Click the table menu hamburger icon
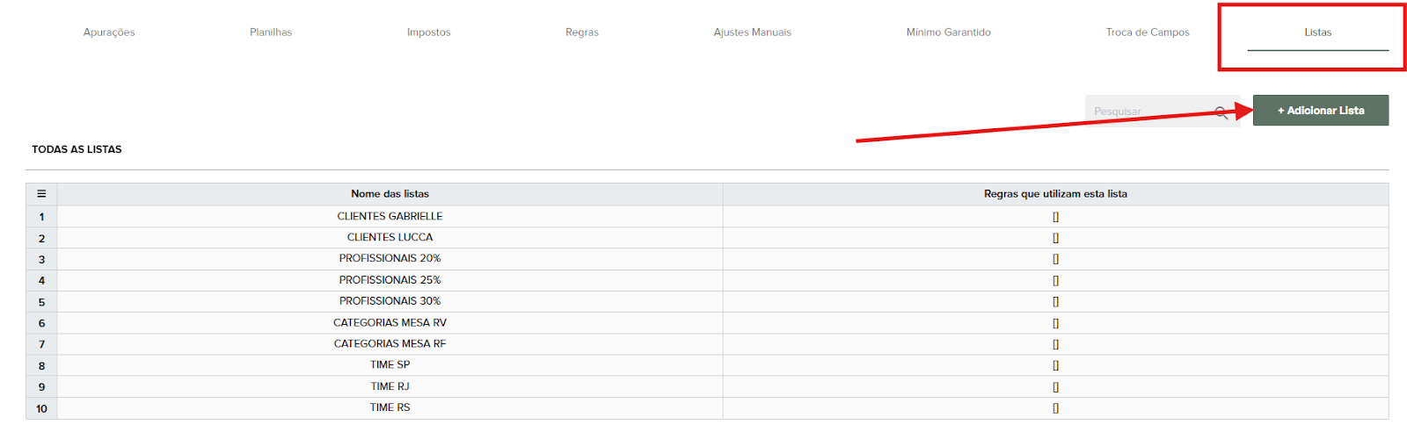 (x=41, y=194)
